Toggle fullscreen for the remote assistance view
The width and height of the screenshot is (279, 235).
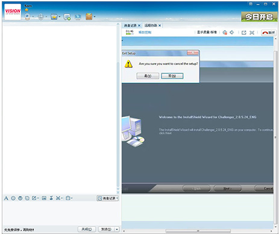click(252, 33)
